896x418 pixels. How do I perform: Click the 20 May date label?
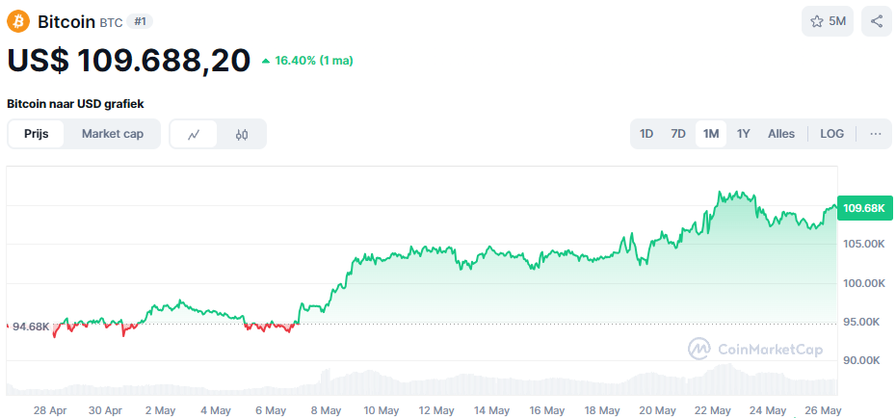click(x=658, y=410)
